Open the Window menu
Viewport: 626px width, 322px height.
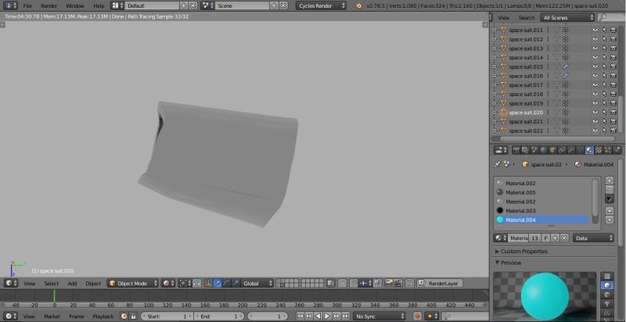(74, 5)
